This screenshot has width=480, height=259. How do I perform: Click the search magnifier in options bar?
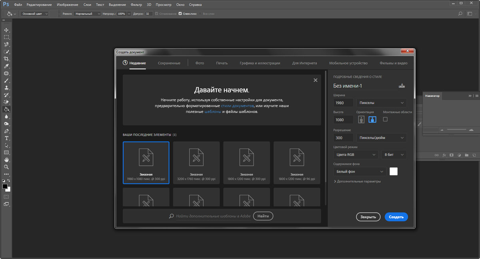[460, 14]
